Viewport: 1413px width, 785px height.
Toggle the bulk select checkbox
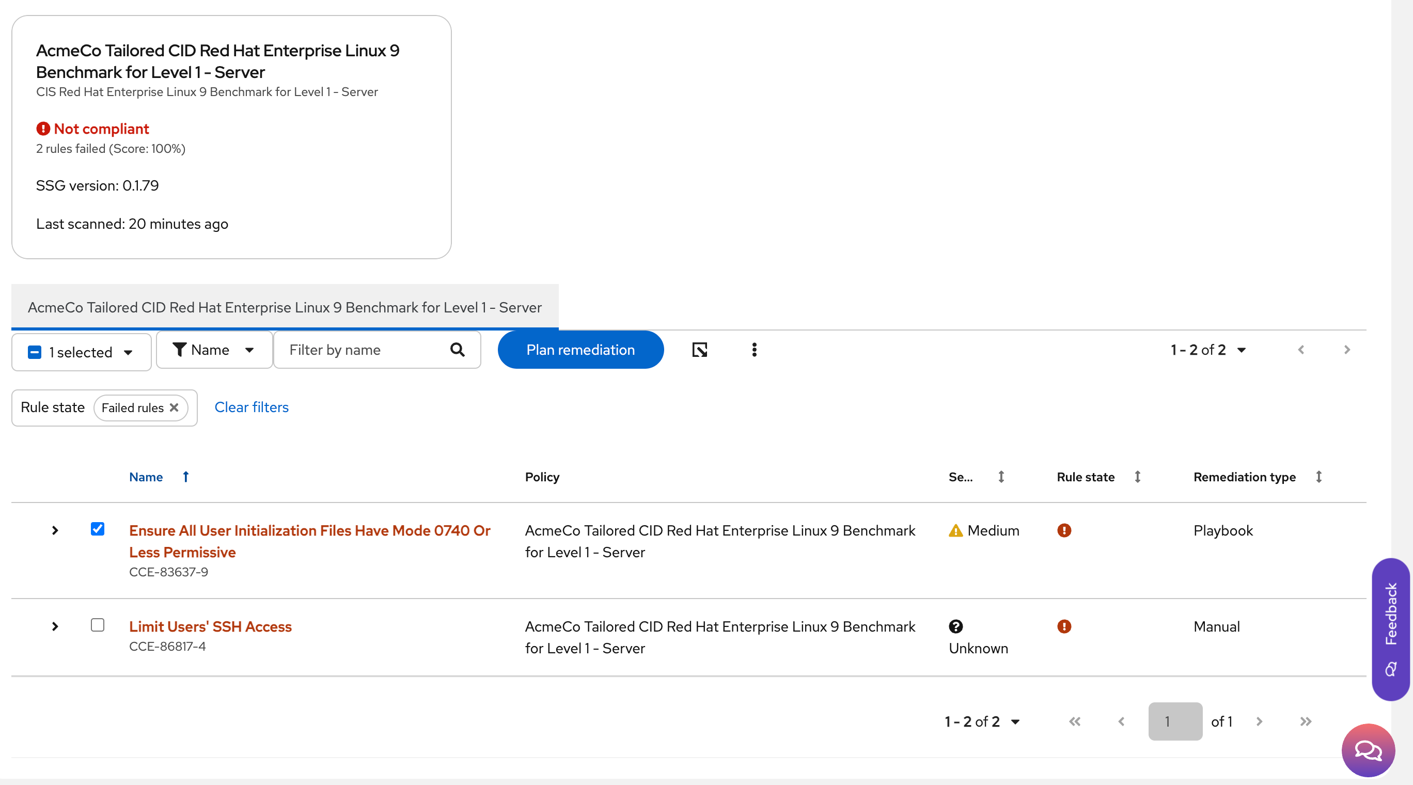35,352
